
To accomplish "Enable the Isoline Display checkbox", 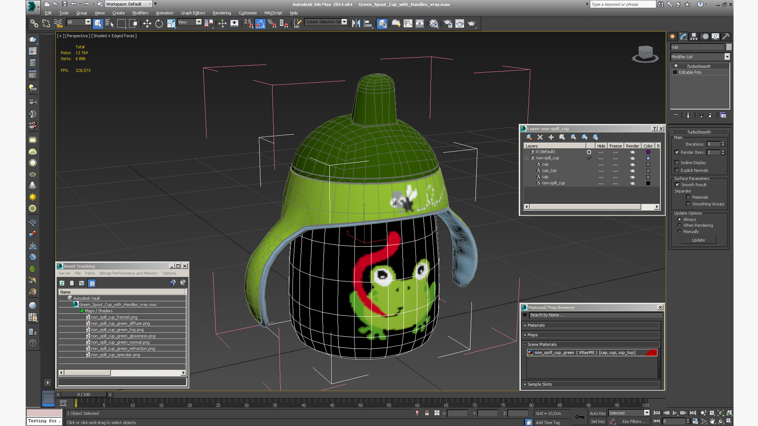I will pyautogui.click(x=677, y=163).
